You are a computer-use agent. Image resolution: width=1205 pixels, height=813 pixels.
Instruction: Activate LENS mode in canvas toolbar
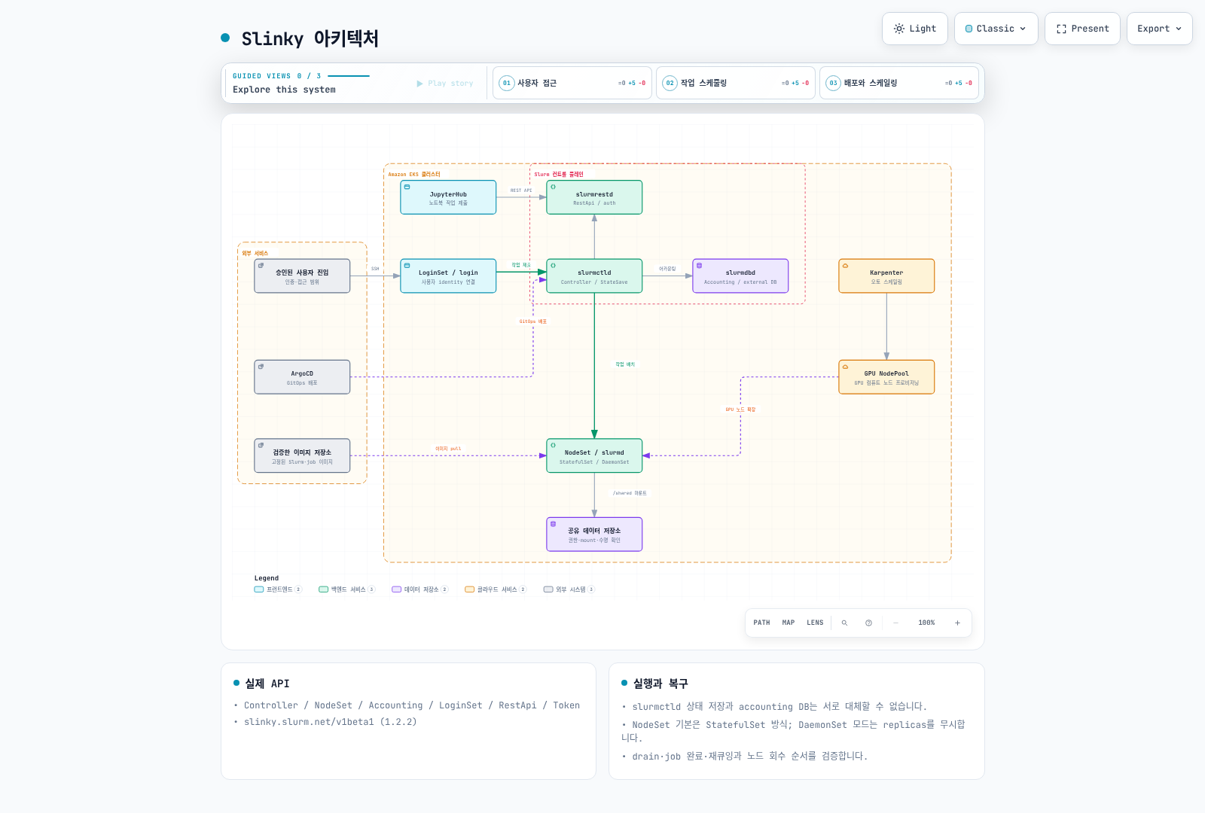(815, 623)
